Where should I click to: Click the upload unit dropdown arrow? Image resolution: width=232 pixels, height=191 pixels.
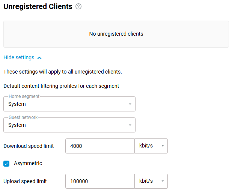coord(163,181)
